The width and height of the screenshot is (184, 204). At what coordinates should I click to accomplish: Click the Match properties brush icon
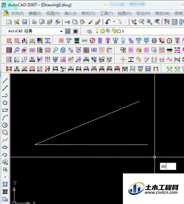[90, 22]
